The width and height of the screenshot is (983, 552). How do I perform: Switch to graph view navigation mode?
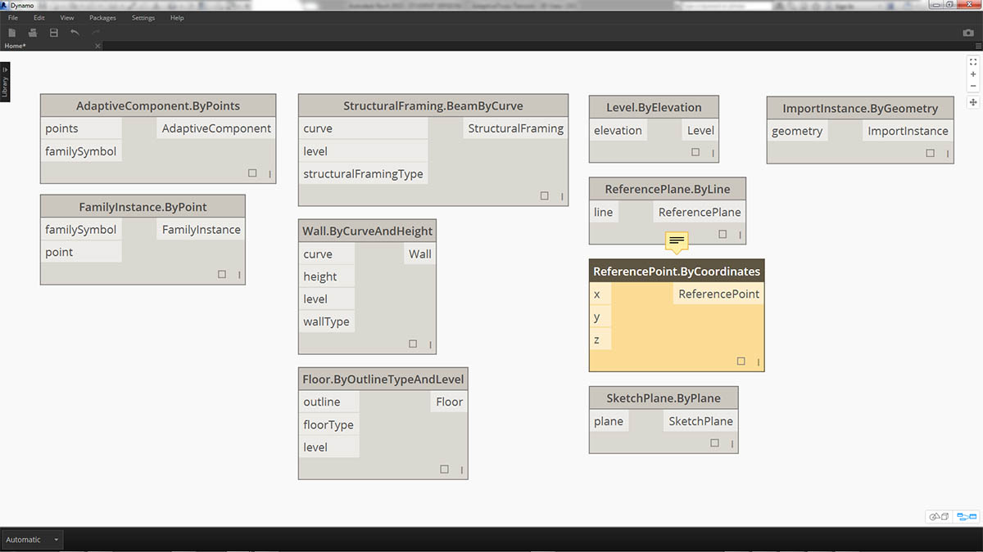click(x=967, y=517)
